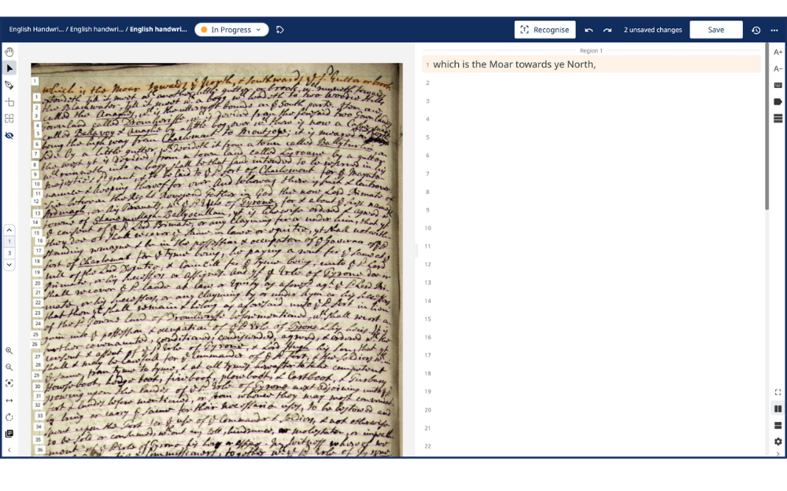Viewport: 787px width, 491px height.
Task: Select the hand pan tool
Action: (x=9, y=52)
